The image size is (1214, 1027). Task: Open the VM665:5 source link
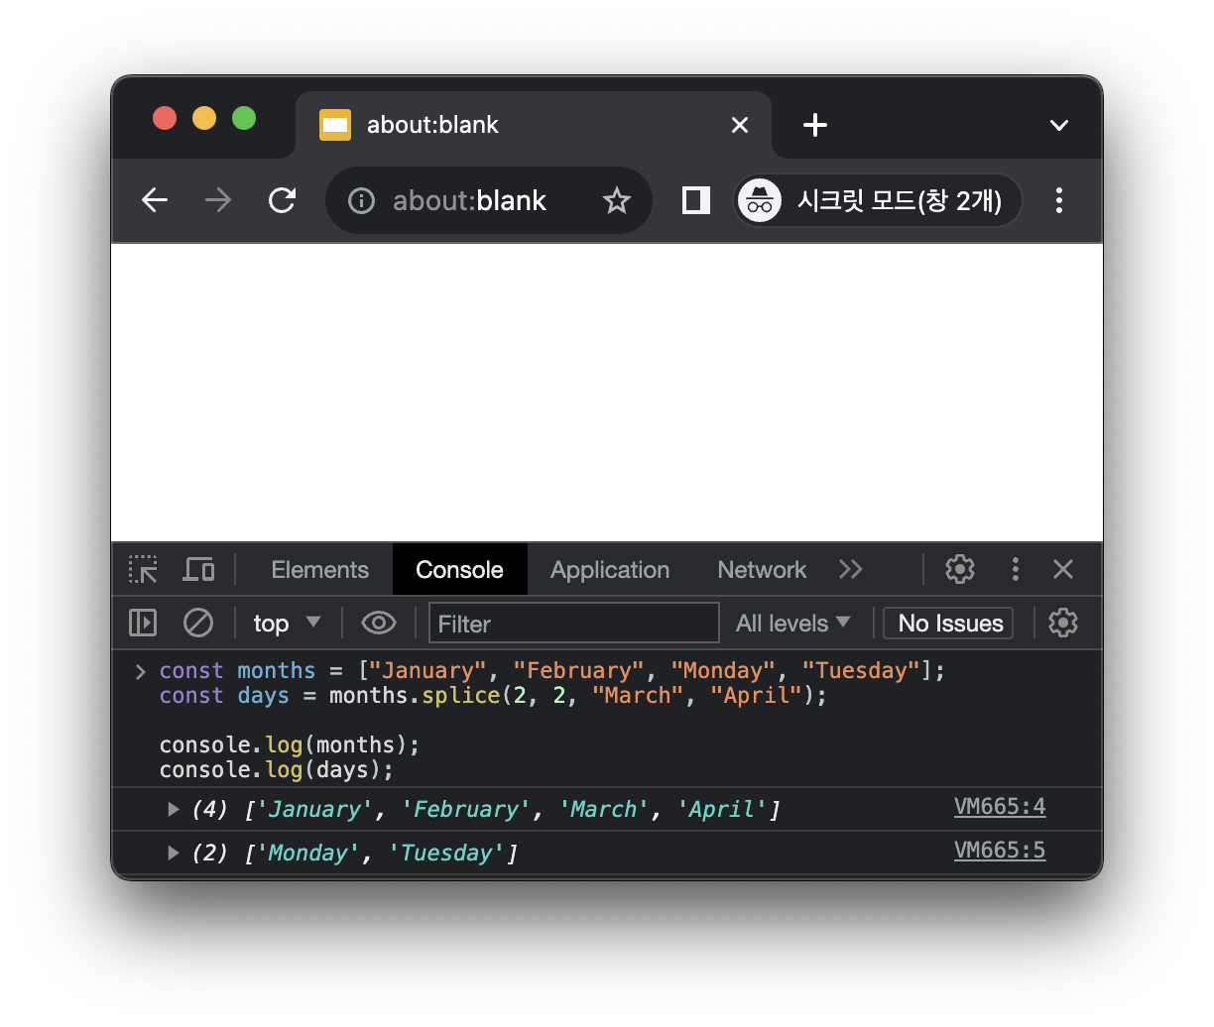click(x=1000, y=851)
